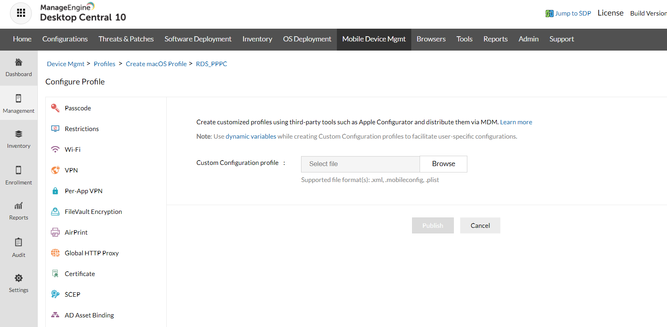Select Wi-Fi payload label
Viewport: 667px width, 327px height.
click(x=73, y=149)
